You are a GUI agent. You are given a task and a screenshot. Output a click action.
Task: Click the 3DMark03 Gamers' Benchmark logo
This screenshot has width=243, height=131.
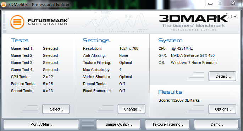(x=198, y=22)
